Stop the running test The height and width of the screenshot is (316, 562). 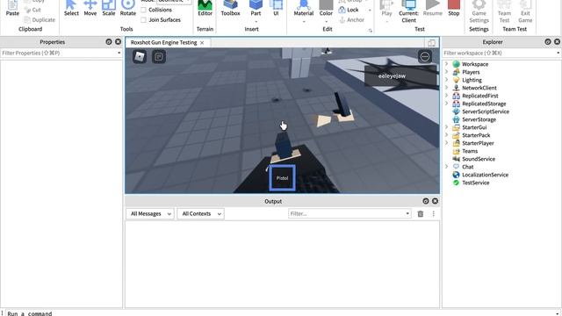click(454, 8)
